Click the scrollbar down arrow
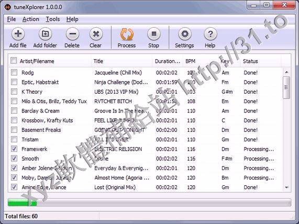The width and height of the screenshot is (299, 224). click(286, 187)
